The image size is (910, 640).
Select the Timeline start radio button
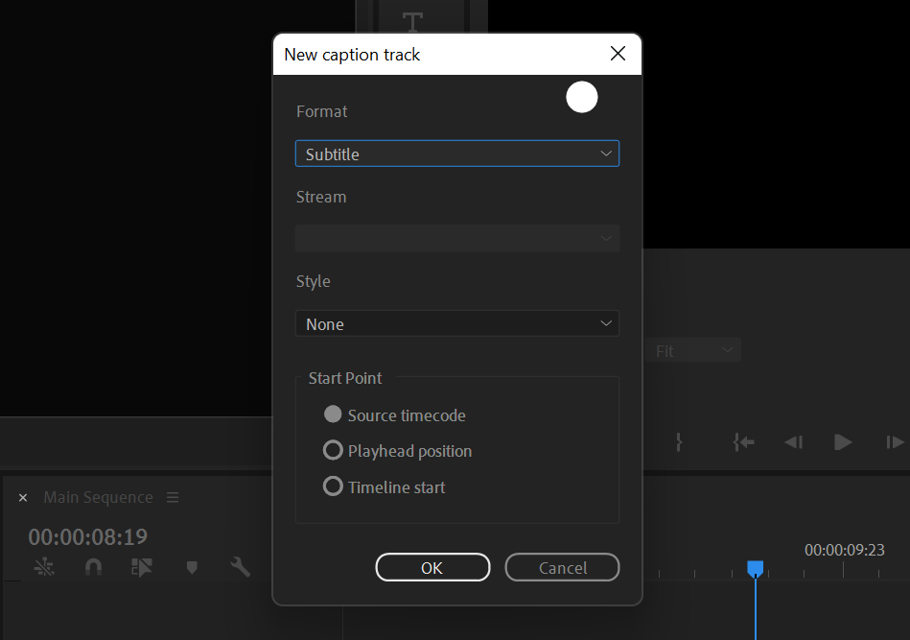333,486
